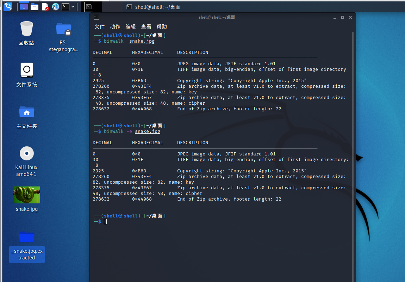Image resolution: width=405 pixels, height=282 pixels.
Task: Minimize the terminal window
Action: tap(335, 17)
